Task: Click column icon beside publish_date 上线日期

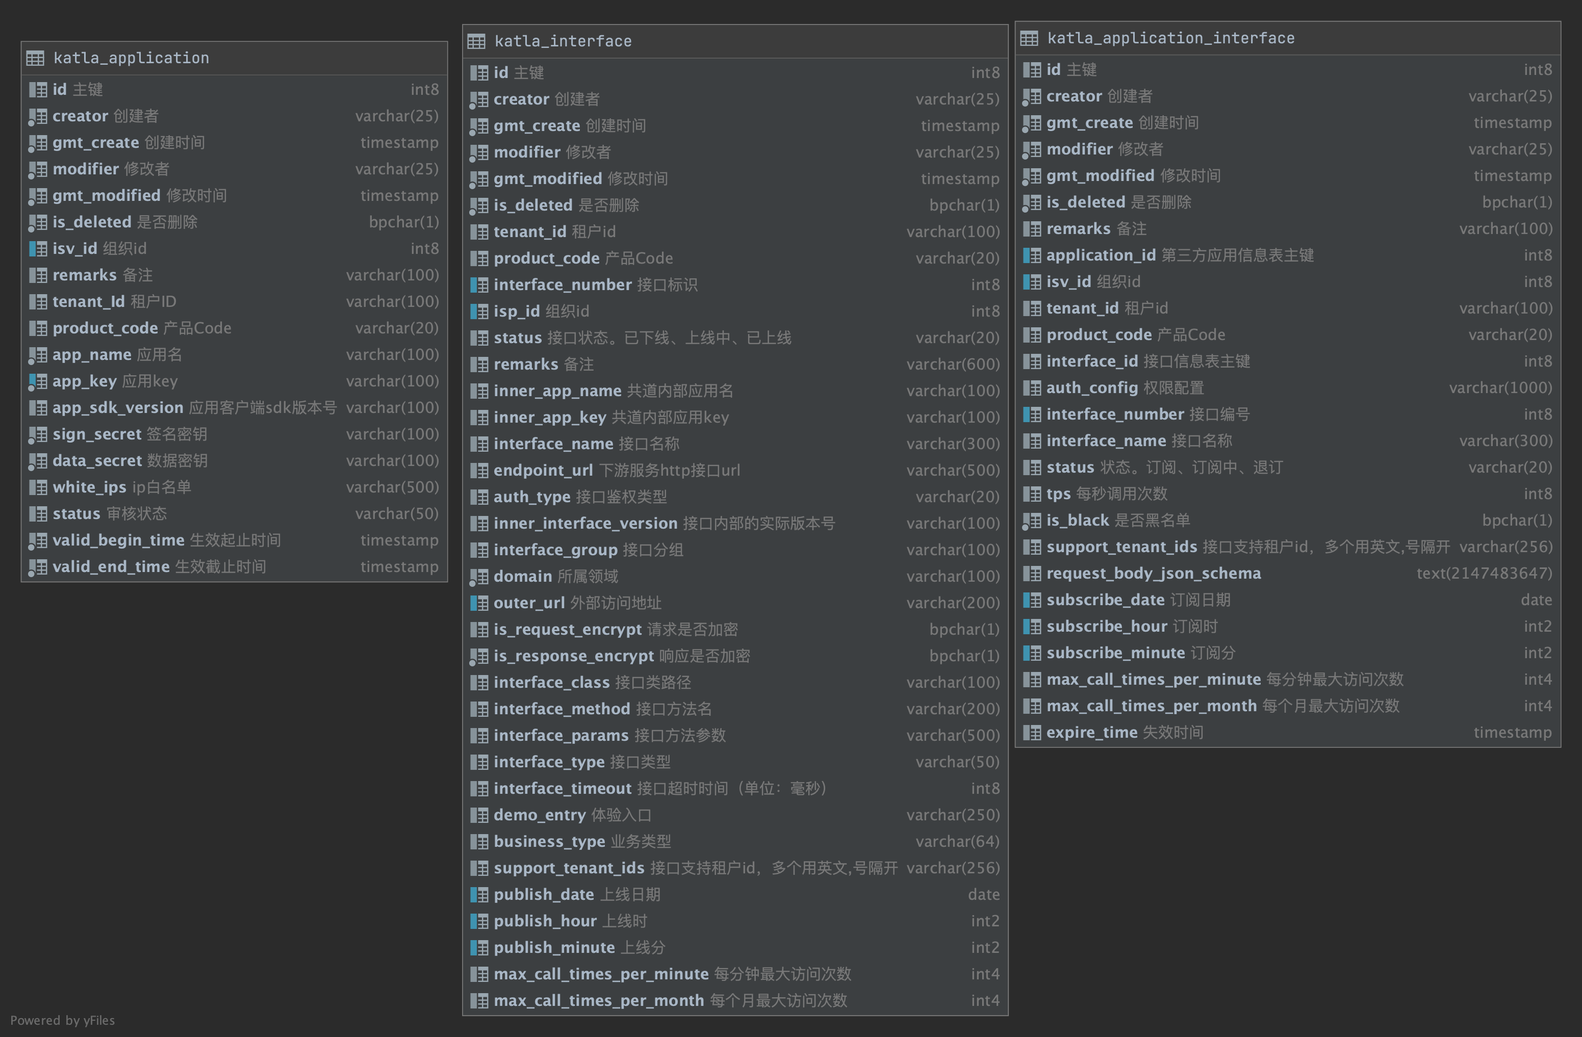Action: 478,895
